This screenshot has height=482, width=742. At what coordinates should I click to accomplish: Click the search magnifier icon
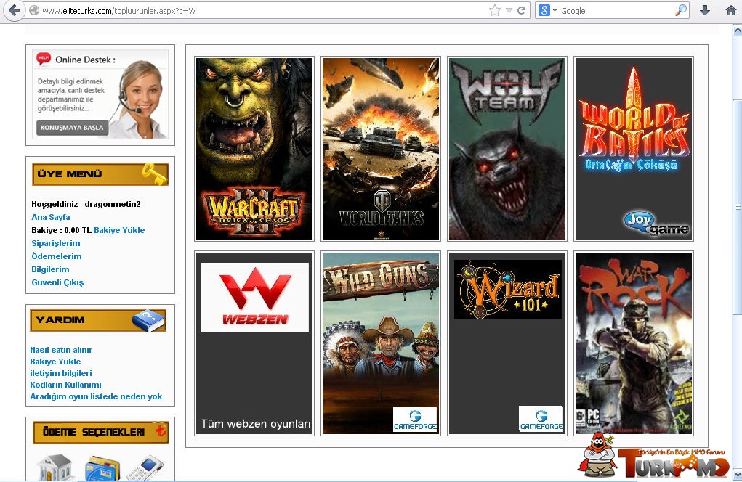[x=680, y=10]
